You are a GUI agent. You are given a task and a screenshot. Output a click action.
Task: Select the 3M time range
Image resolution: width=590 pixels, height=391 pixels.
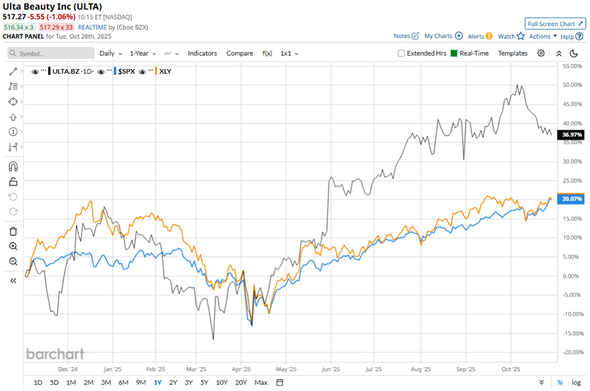point(106,382)
